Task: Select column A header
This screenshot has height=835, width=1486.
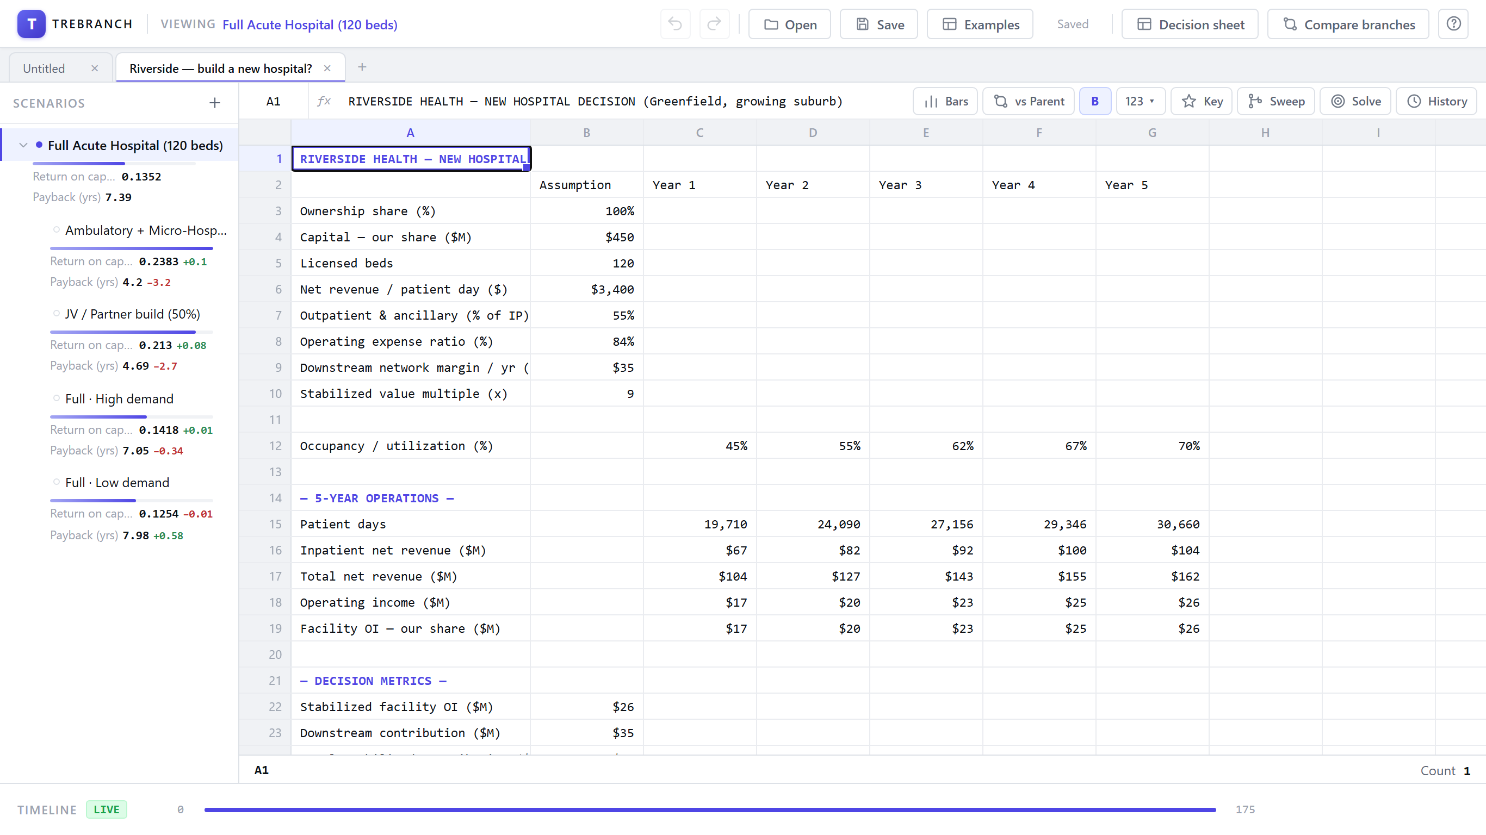Action: 410,133
